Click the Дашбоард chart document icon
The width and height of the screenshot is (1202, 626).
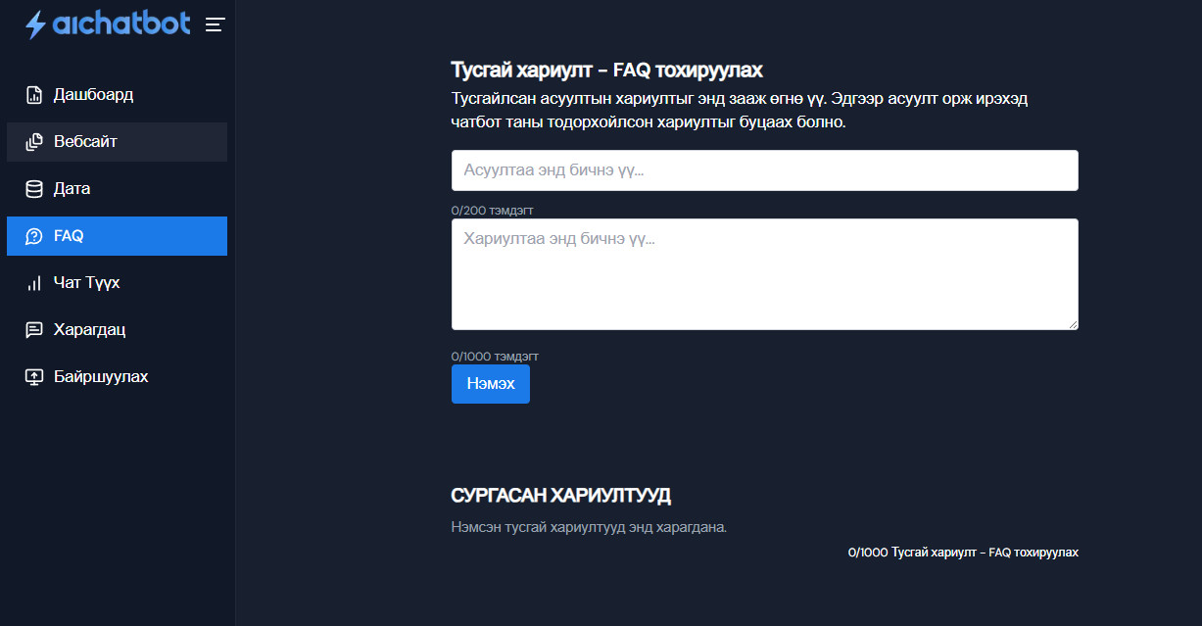(34, 95)
